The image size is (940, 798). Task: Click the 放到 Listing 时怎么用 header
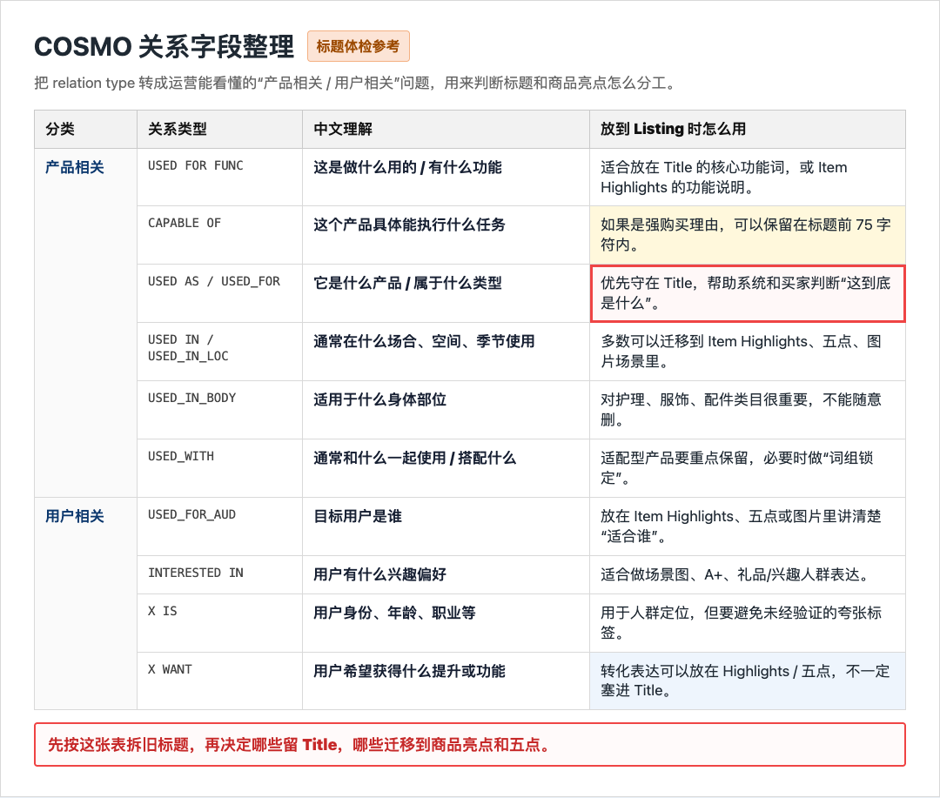coord(748,129)
